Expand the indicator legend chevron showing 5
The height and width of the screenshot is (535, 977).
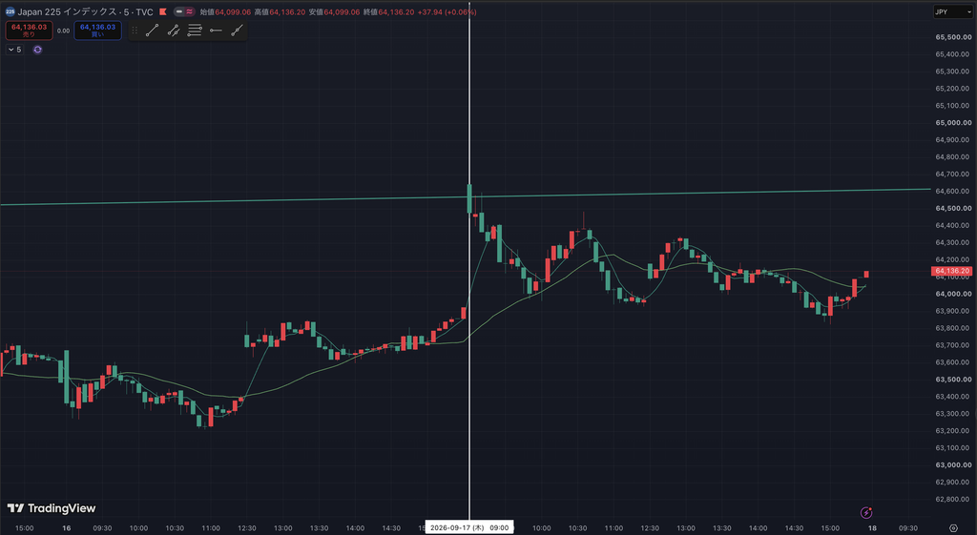click(x=14, y=50)
